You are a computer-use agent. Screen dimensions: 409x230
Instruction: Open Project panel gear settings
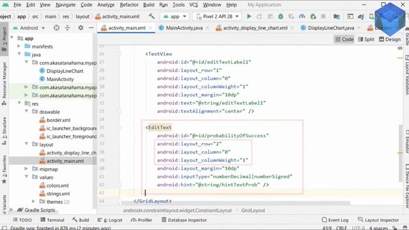81,27
